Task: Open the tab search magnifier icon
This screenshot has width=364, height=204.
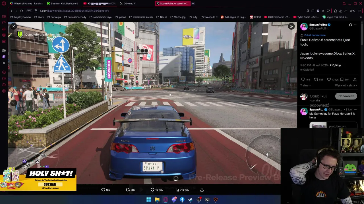Action: coord(344,3)
